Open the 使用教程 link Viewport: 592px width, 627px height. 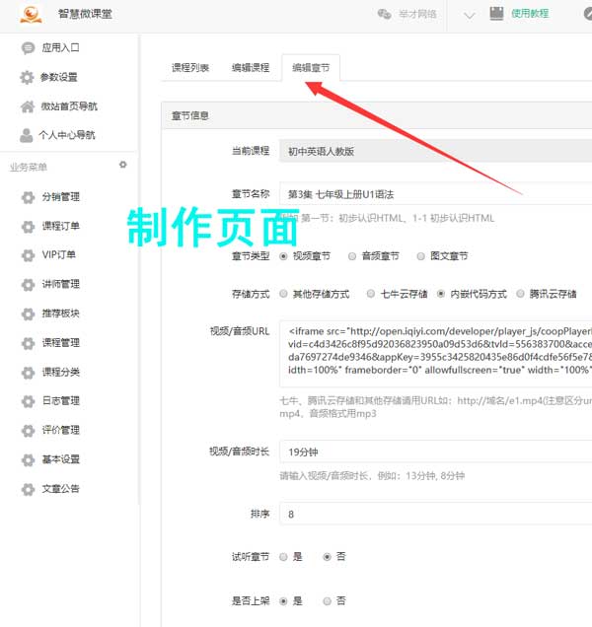point(530,14)
